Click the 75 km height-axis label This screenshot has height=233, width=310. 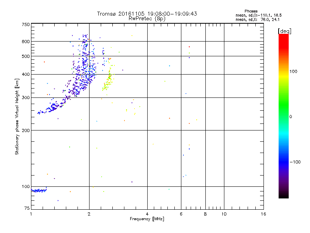27,208
